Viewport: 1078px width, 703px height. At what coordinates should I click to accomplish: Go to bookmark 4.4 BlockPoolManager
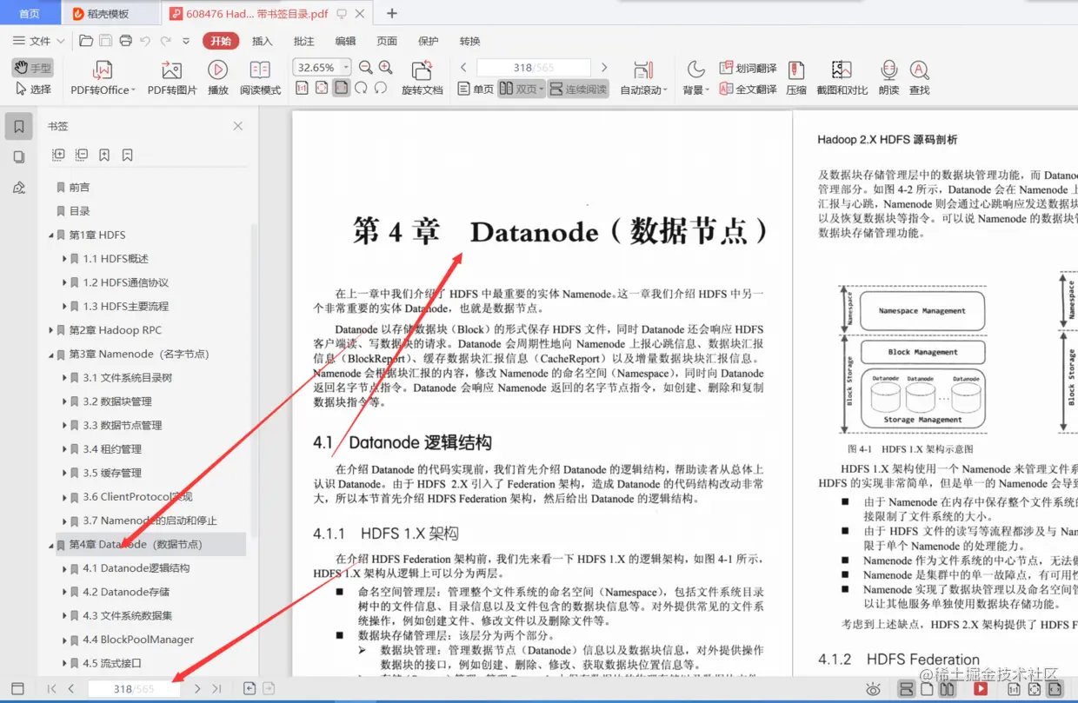[x=138, y=640]
